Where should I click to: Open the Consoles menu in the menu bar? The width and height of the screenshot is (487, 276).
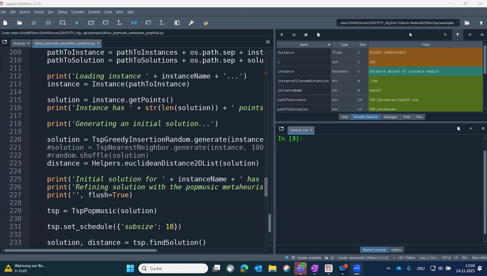tap(78, 12)
